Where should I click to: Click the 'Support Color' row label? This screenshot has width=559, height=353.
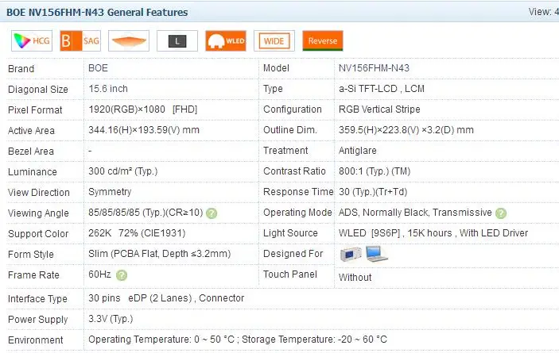(38, 233)
